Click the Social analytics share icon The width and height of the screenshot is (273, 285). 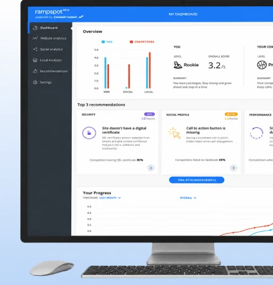click(35, 49)
